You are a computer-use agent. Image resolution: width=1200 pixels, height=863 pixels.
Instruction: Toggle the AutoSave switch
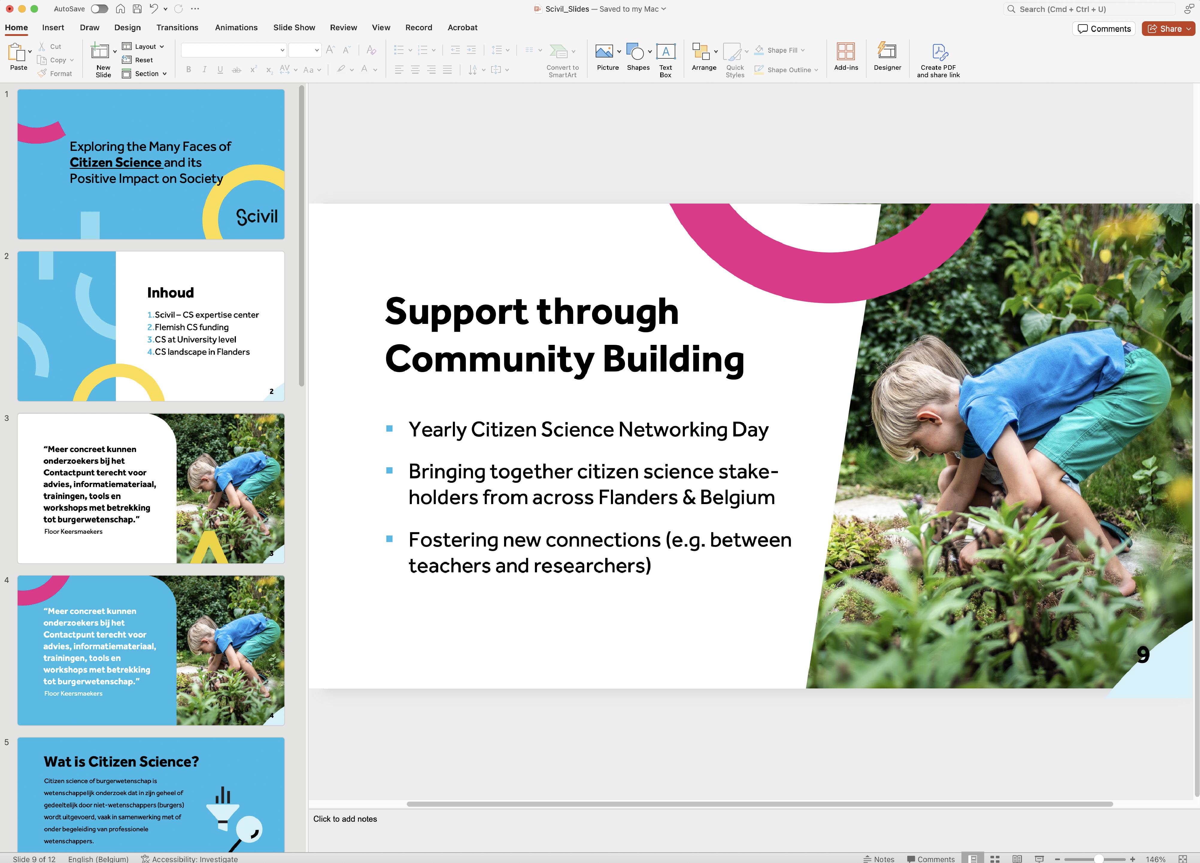tap(99, 9)
